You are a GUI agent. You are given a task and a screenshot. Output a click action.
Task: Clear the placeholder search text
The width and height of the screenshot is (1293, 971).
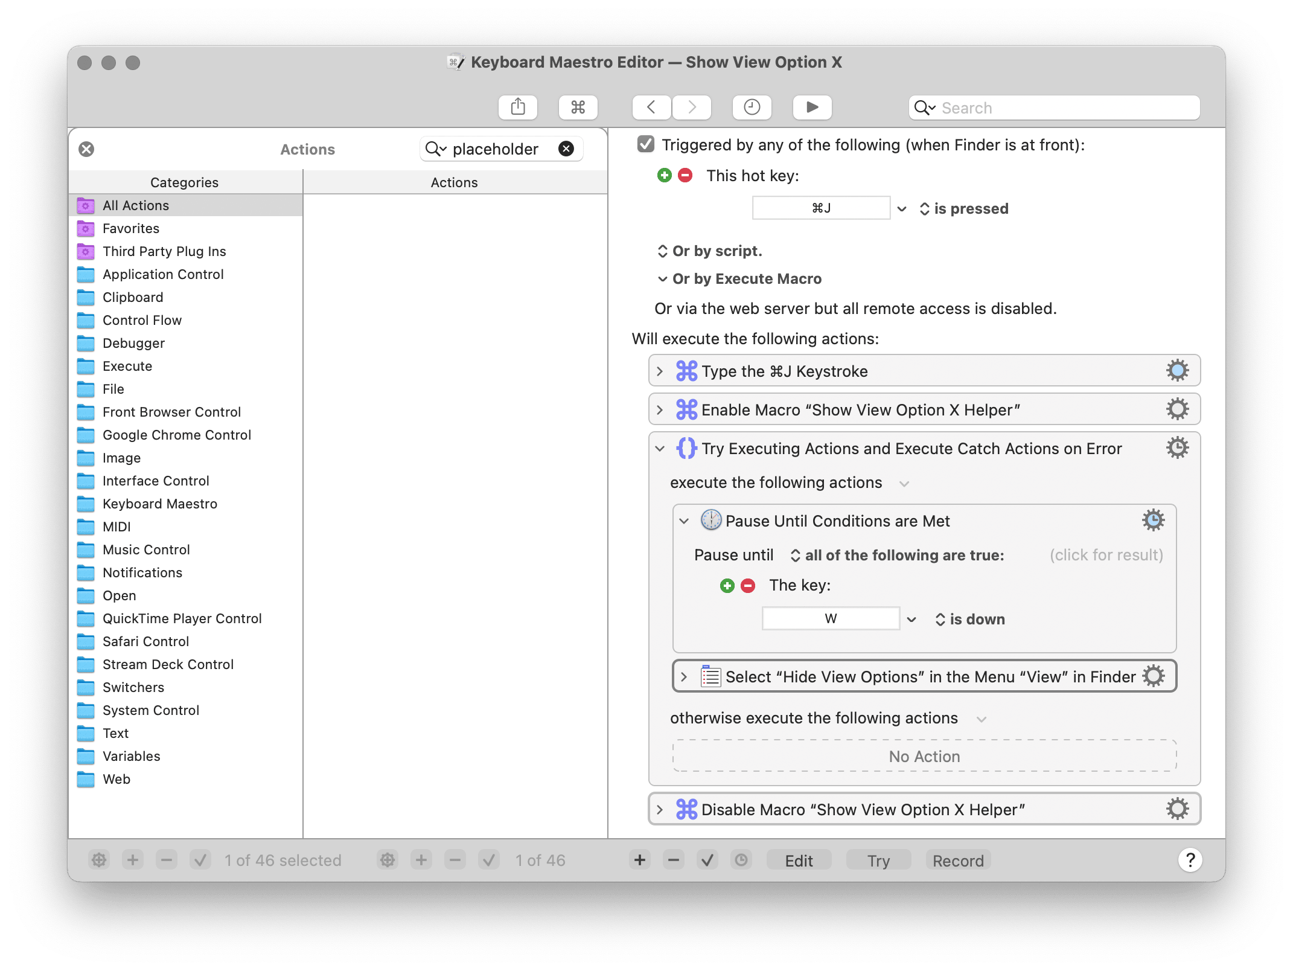pyautogui.click(x=566, y=149)
